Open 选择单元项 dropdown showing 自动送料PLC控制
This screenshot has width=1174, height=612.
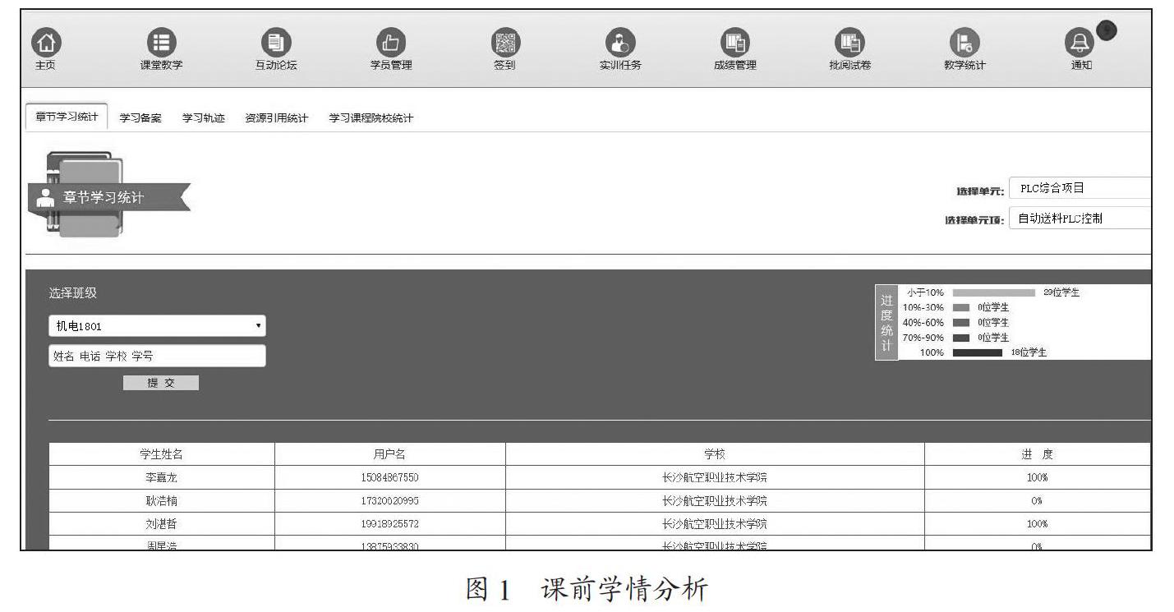1080,218
